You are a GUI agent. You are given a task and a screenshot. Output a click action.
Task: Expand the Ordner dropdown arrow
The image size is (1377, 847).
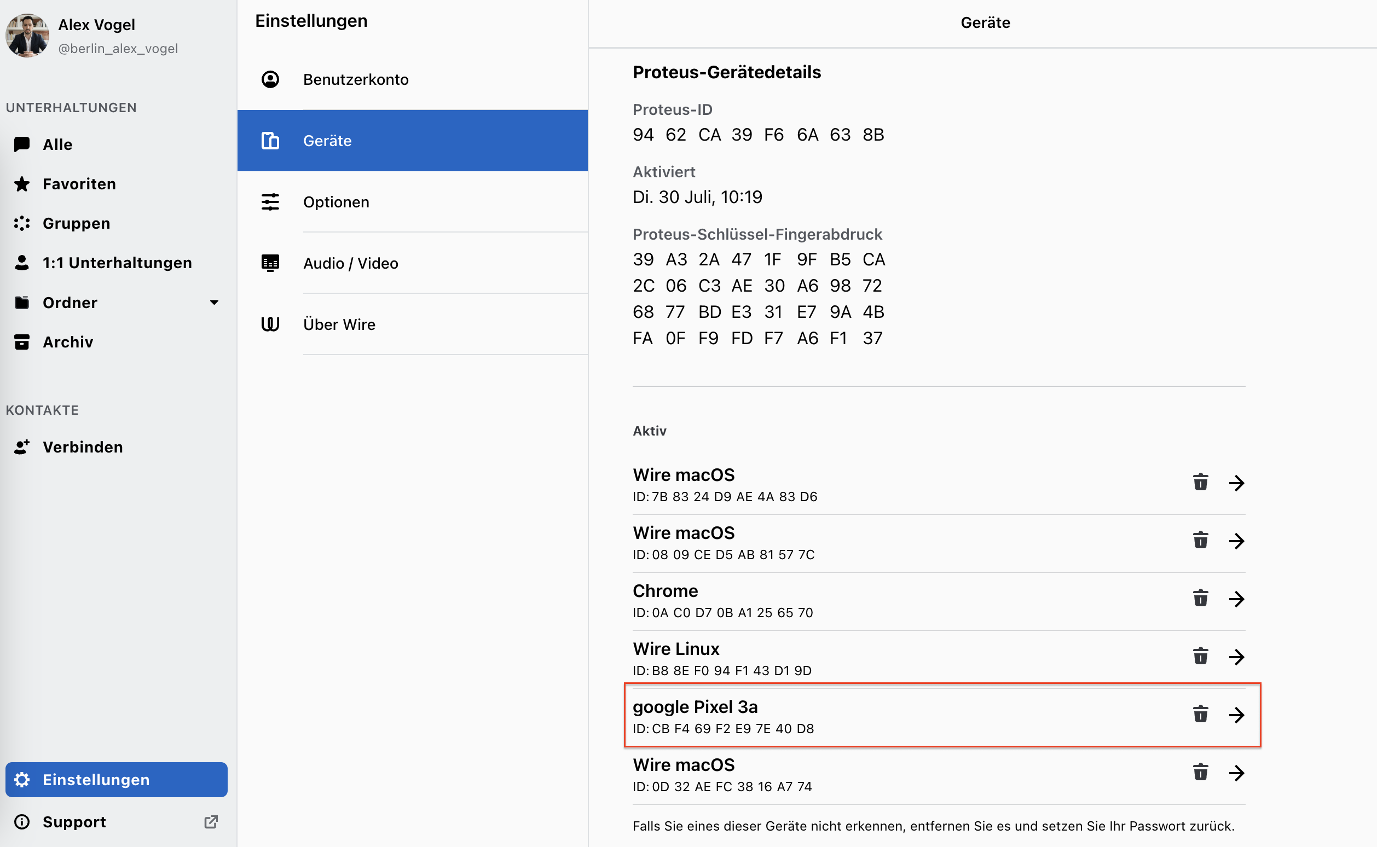[214, 303]
